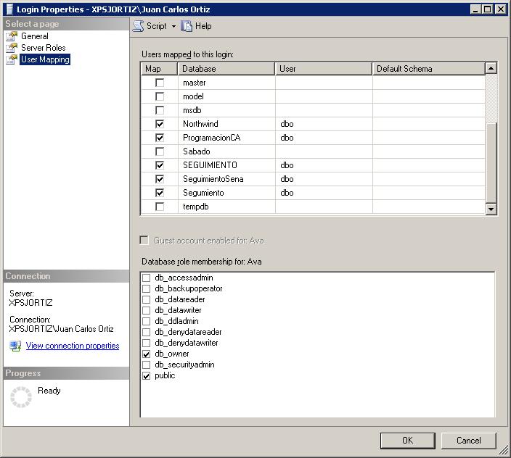Image resolution: width=511 pixels, height=458 pixels.
Task: Open the Script dropdown arrow
Action: (173, 26)
